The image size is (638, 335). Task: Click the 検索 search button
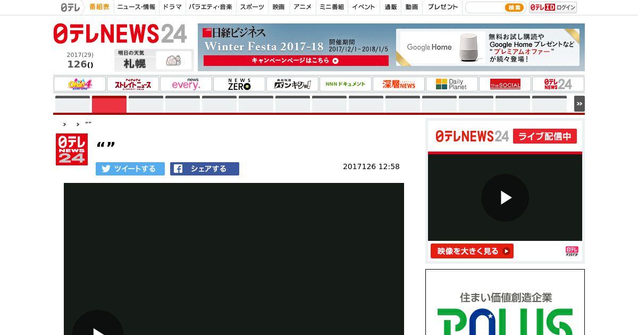point(514,7)
